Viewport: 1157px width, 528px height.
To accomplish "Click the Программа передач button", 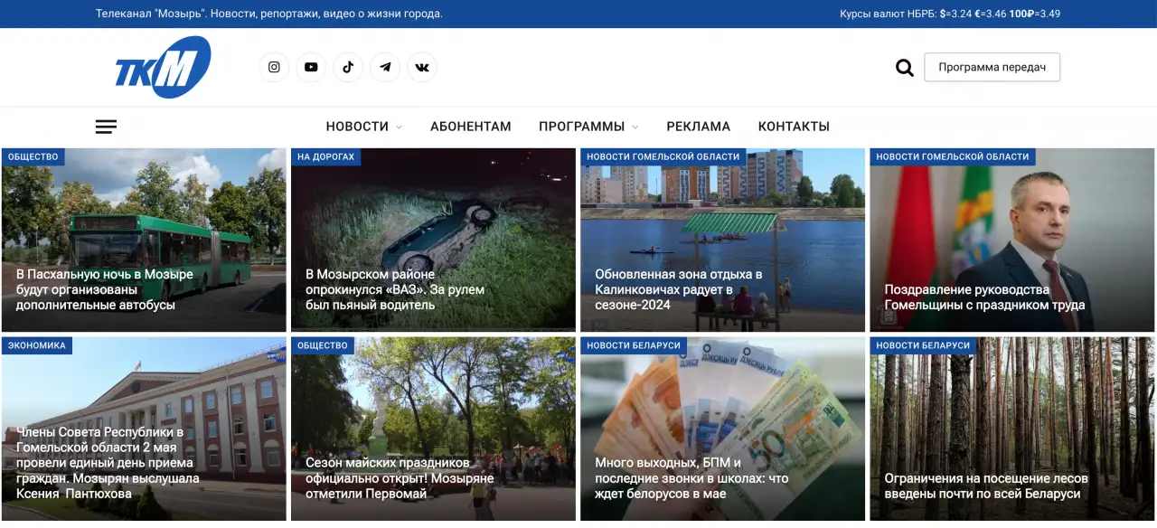I will point(992,67).
